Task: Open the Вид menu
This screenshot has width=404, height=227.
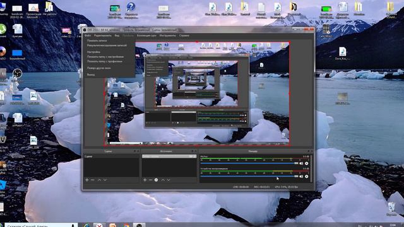Action: [x=117, y=35]
